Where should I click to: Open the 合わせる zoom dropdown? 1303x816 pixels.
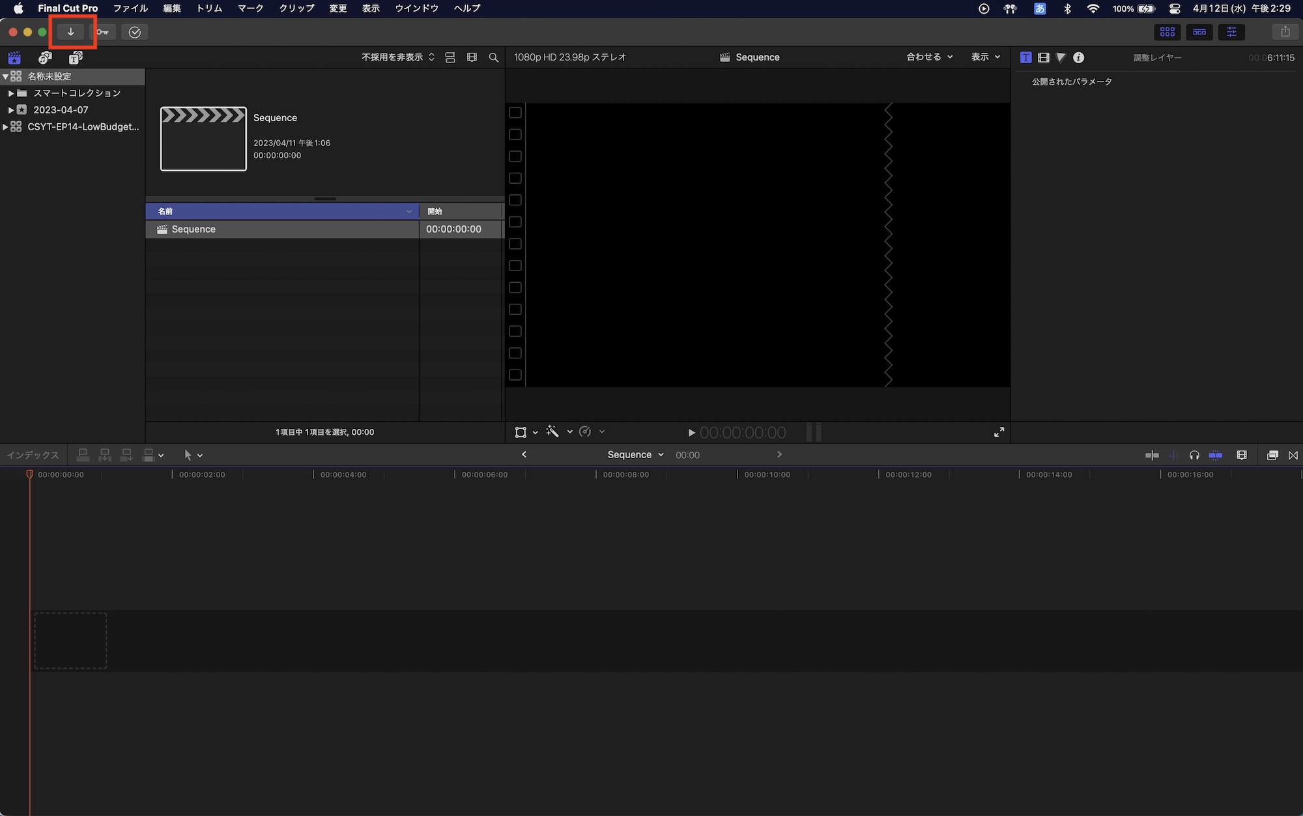(x=928, y=57)
